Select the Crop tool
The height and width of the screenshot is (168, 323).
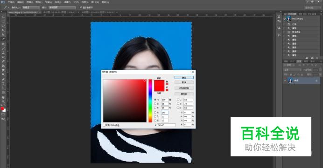click(3, 35)
